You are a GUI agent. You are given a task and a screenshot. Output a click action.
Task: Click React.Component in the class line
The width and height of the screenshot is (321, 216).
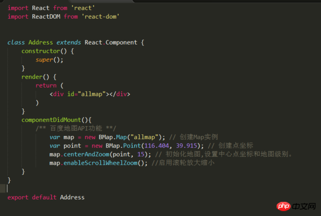click(x=111, y=43)
